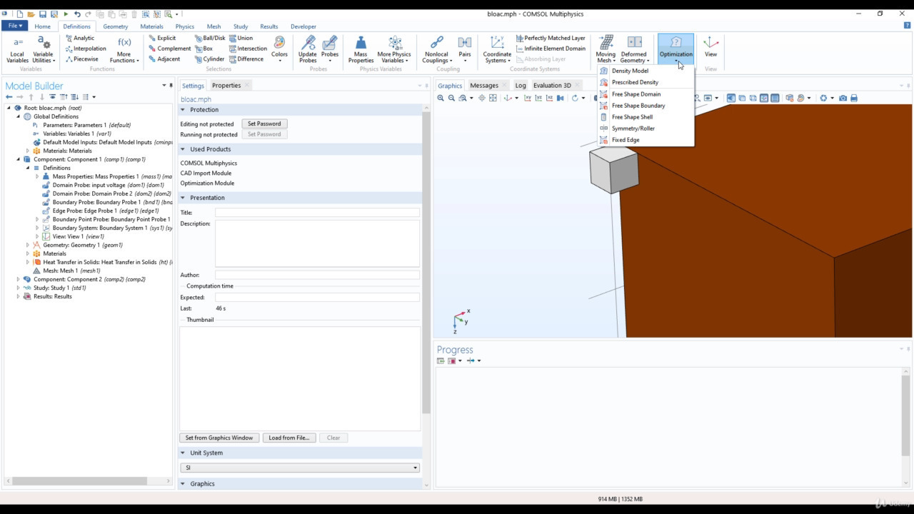Open the More Functions dropdown
Viewport: 914px width, 514px height.
[124, 49]
